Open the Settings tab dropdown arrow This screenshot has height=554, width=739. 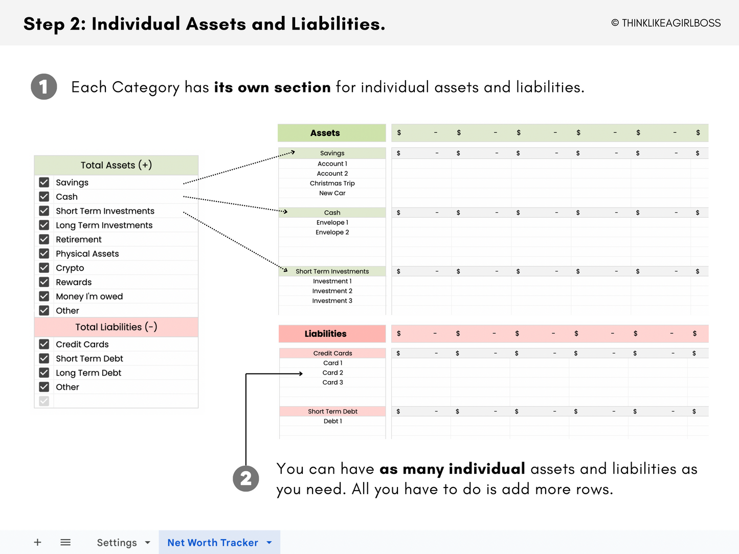click(x=147, y=543)
